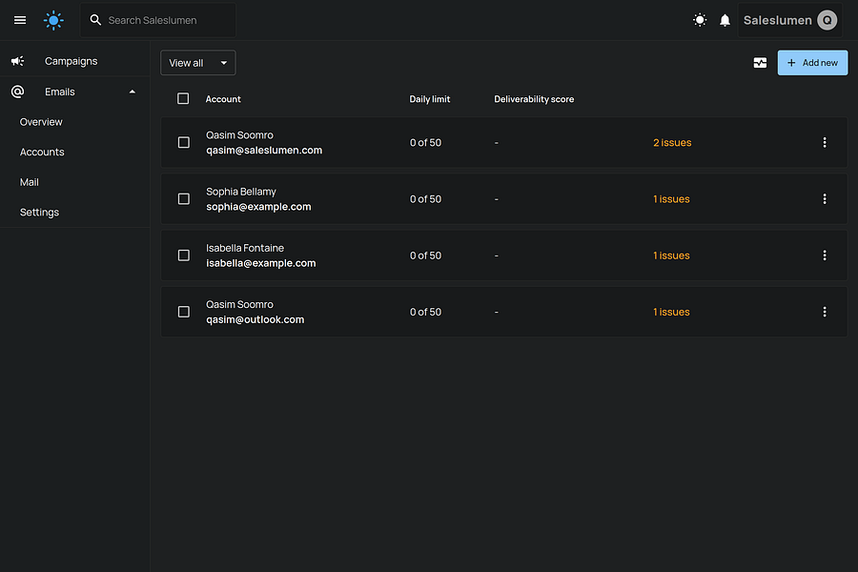Image resolution: width=858 pixels, height=572 pixels.
Task: Focus the Search Saleslumen field
Action: [167, 20]
